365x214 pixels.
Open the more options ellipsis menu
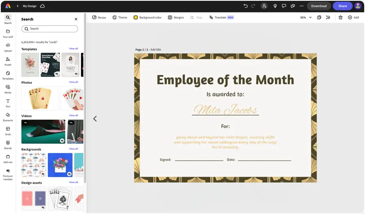click(x=301, y=6)
